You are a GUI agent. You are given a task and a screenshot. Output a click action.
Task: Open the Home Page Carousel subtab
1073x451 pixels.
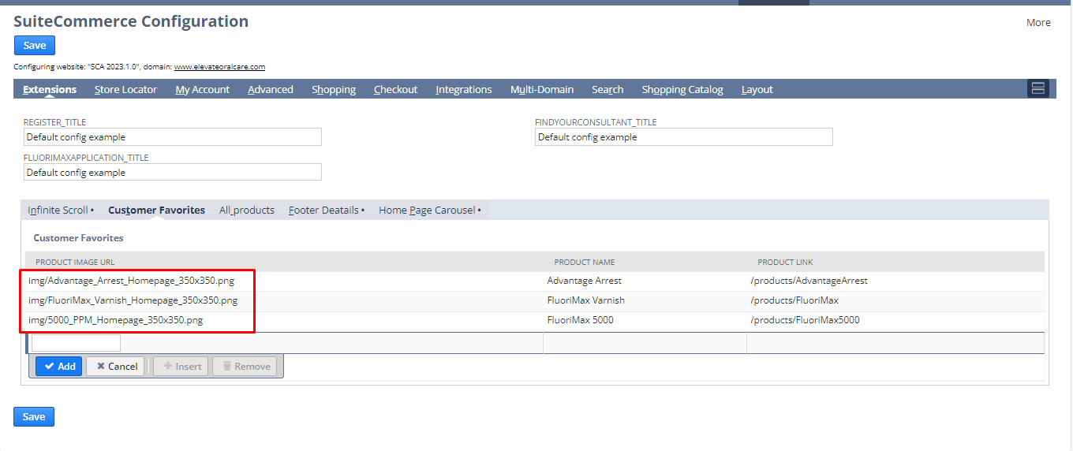click(x=427, y=211)
